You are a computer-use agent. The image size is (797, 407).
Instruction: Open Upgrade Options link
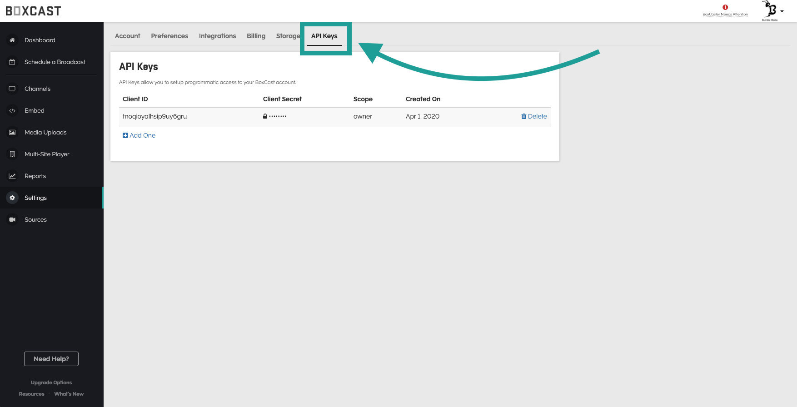pos(51,382)
